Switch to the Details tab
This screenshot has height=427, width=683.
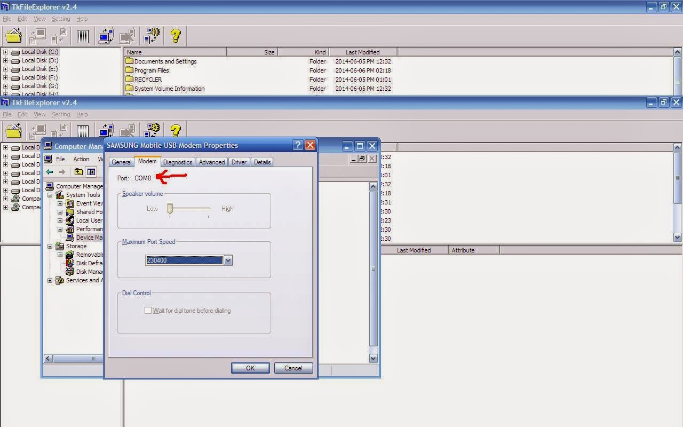pyautogui.click(x=262, y=162)
